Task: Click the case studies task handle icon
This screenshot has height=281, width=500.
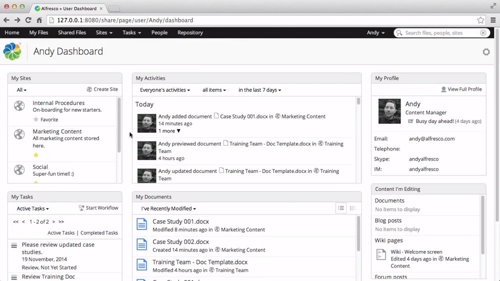Action: (x=14, y=245)
